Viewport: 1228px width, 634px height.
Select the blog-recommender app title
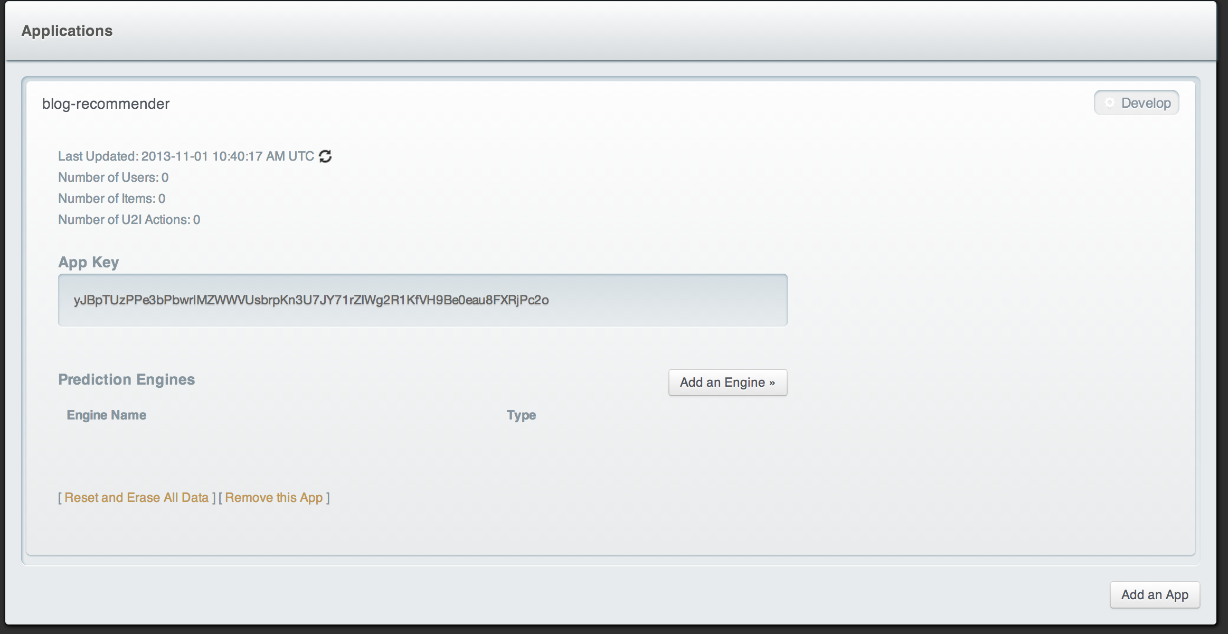click(106, 104)
